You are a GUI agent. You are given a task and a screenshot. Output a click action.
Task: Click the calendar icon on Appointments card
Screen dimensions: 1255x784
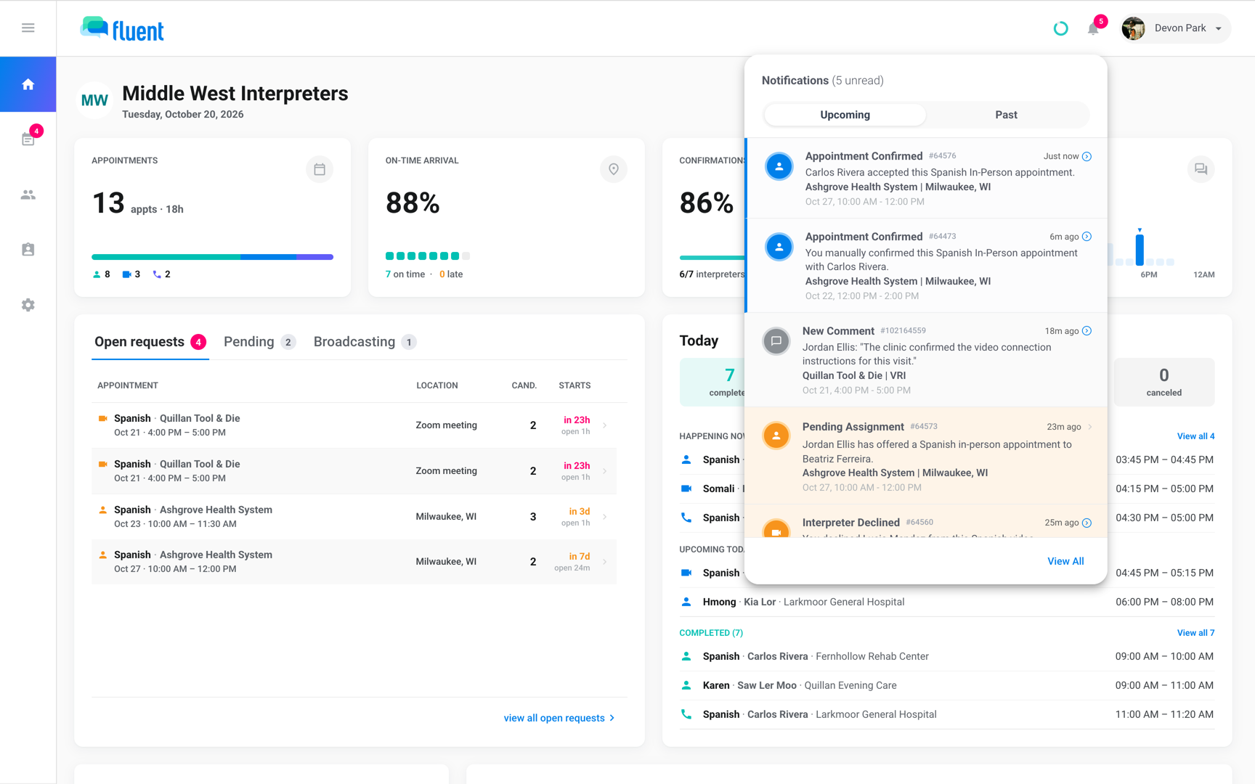coord(320,169)
